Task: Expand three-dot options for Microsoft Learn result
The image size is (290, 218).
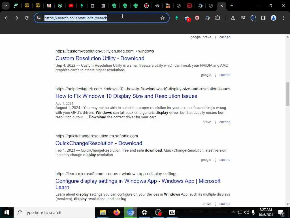Action: [215, 204]
